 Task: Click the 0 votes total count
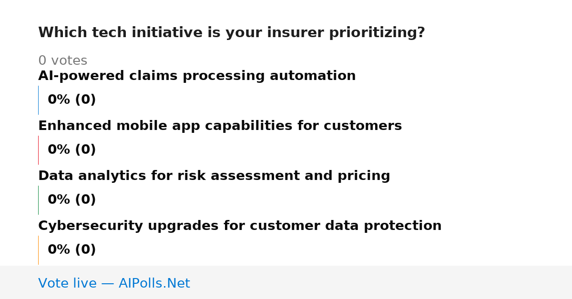tap(62, 61)
